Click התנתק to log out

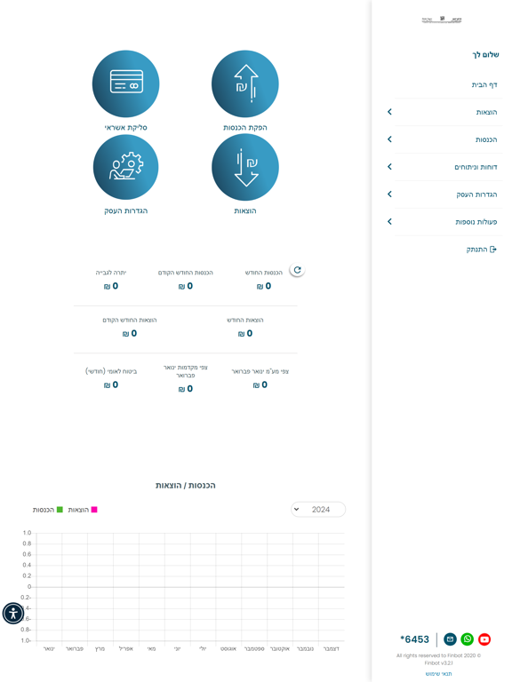(476, 250)
